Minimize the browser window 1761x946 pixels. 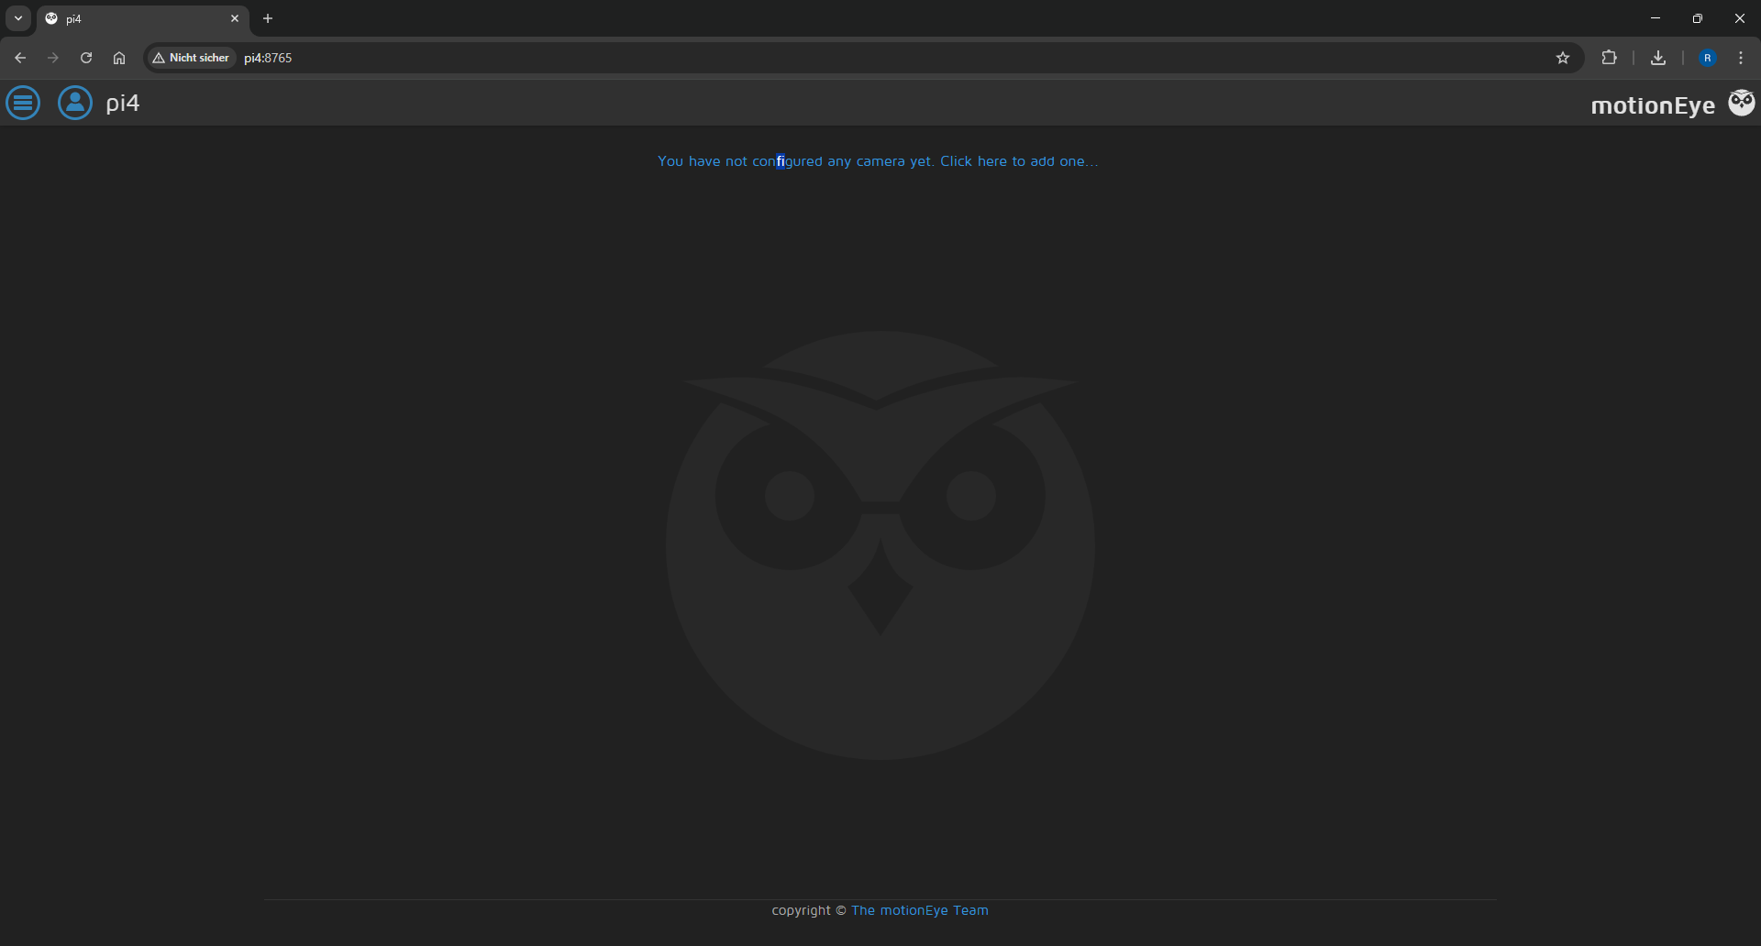(x=1655, y=18)
